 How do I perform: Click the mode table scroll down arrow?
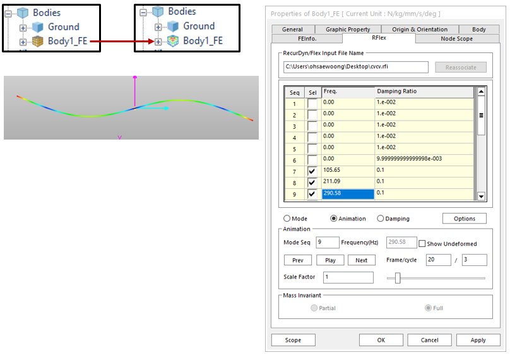[x=481, y=196]
